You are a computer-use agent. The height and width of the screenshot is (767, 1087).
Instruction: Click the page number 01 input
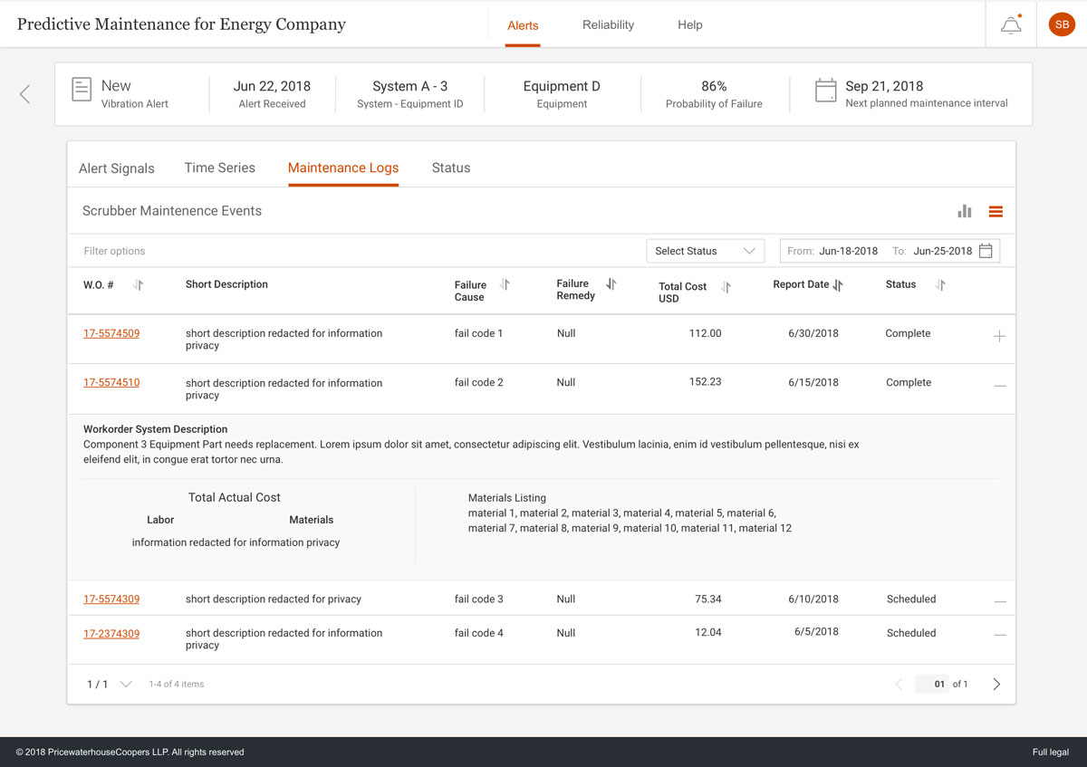coord(931,684)
